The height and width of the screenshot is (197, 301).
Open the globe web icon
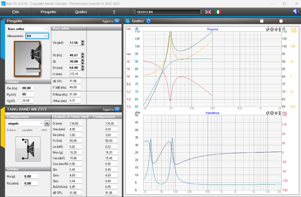pos(295,12)
